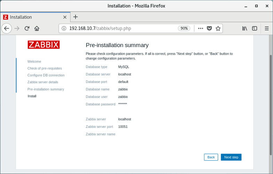Maximize the Firefox window
The image size is (273, 174).
pos(256,6)
